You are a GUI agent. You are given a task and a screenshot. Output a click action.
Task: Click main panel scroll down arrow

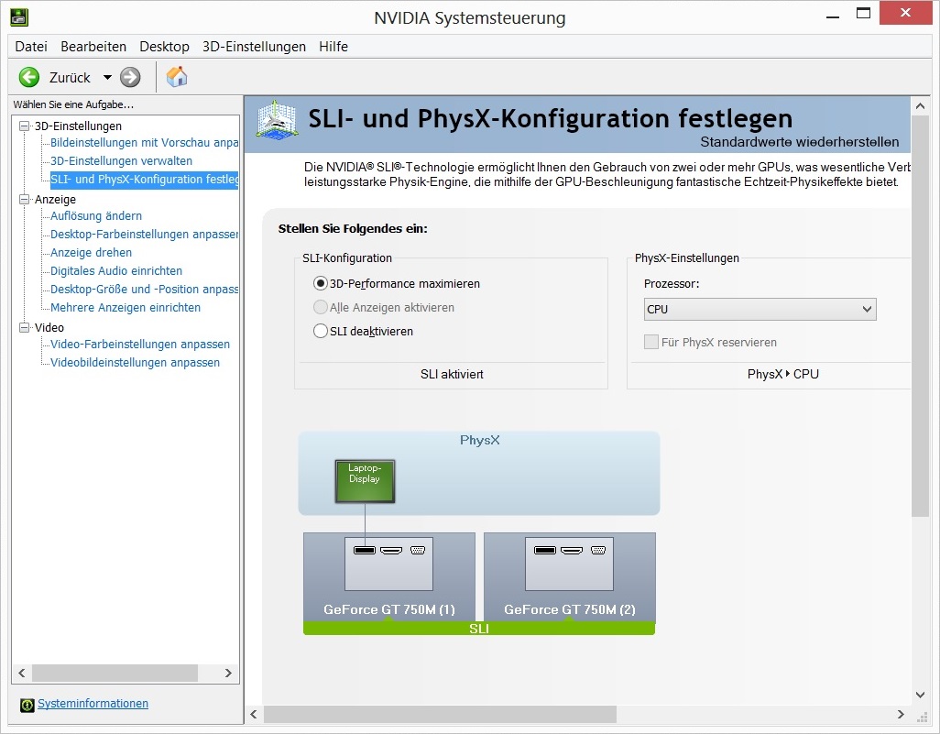point(920,695)
